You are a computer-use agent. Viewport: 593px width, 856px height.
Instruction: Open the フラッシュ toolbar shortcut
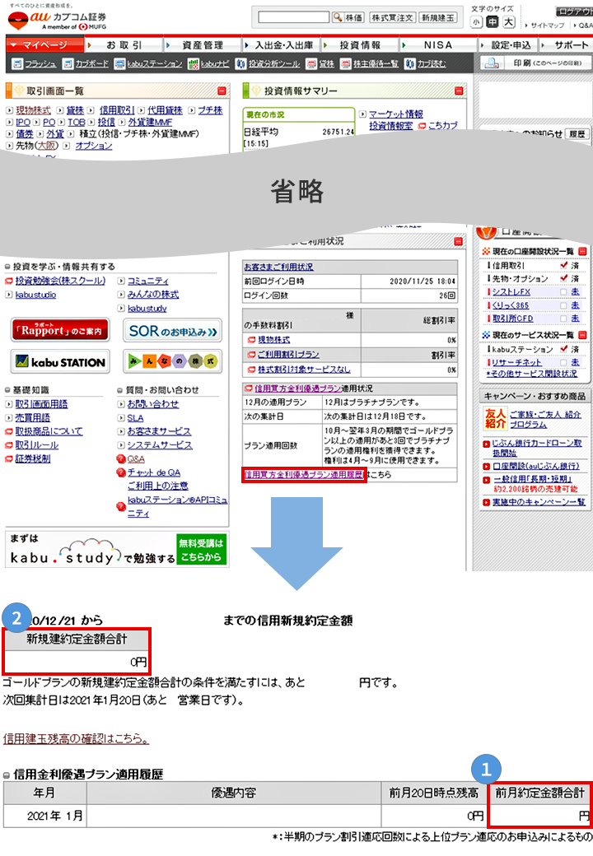click(34, 63)
